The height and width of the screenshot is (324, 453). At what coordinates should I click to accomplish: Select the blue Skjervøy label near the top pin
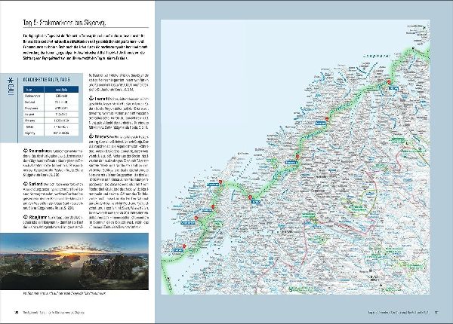click(393, 88)
